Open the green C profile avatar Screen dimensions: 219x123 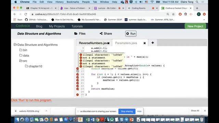point(199,14)
